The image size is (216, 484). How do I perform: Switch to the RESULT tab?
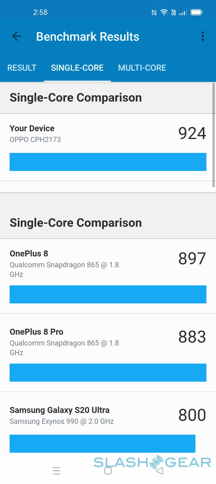[22, 68]
